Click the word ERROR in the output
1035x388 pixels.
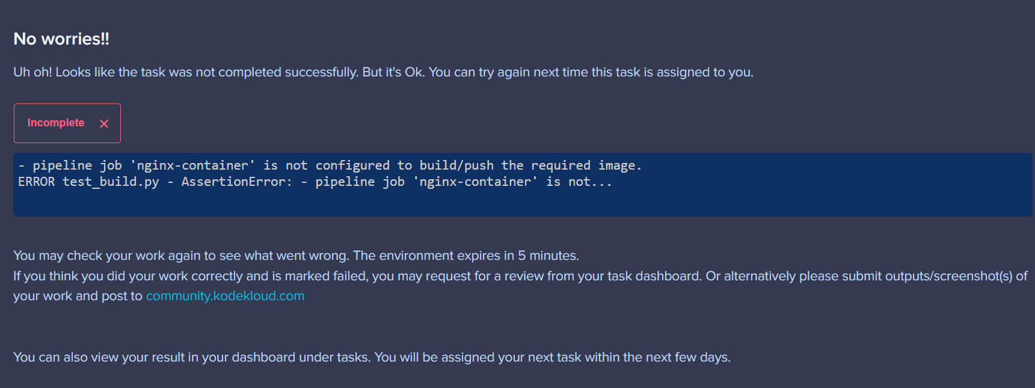36,182
